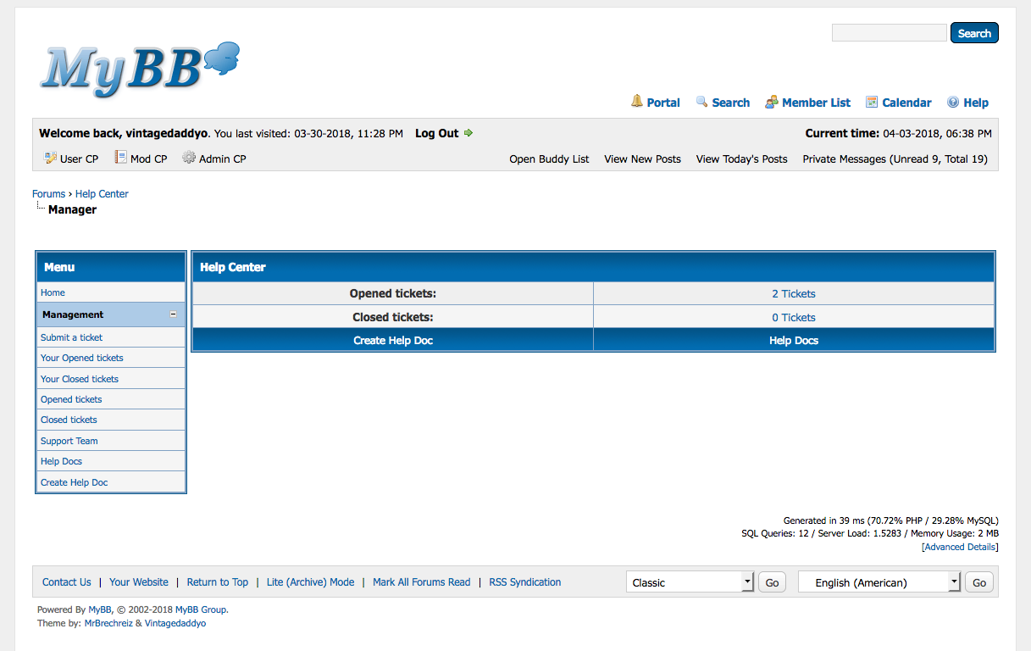
Task: Click green Log Out arrow icon
Action: click(468, 133)
